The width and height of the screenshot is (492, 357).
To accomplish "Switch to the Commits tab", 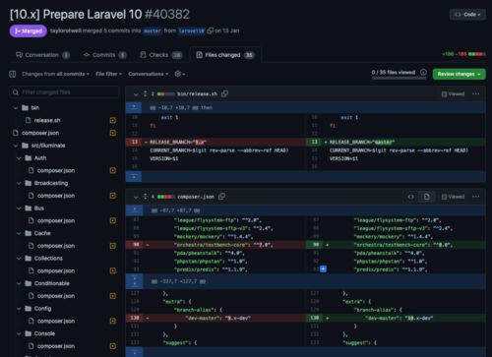I will coord(105,55).
